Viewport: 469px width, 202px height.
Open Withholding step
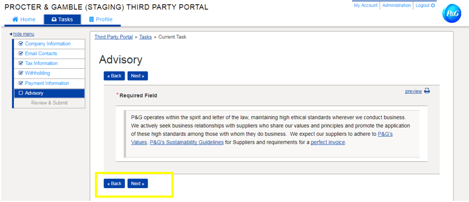[50, 73]
